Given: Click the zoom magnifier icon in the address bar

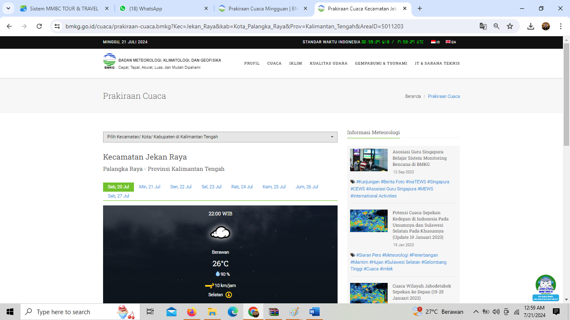Looking at the screenshot, I should tap(497, 26).
